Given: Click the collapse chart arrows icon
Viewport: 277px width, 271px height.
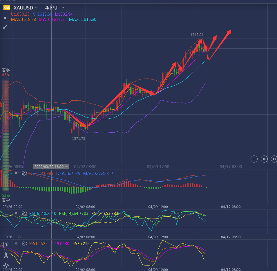Looking at the screenshot, I should pos(5,27).
